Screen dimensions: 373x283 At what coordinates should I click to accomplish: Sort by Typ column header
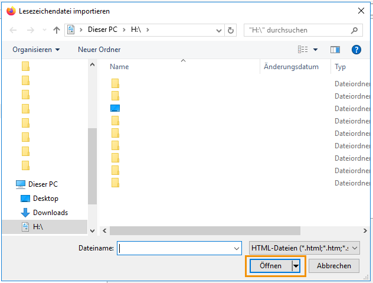[340, 67]
